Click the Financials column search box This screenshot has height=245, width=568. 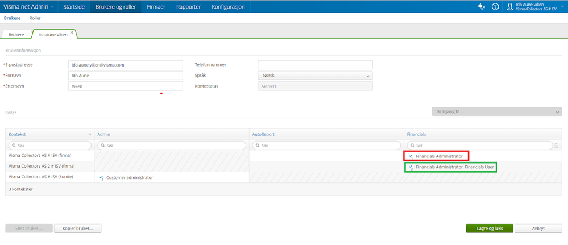pyautogui.click(x=480, y=146)
